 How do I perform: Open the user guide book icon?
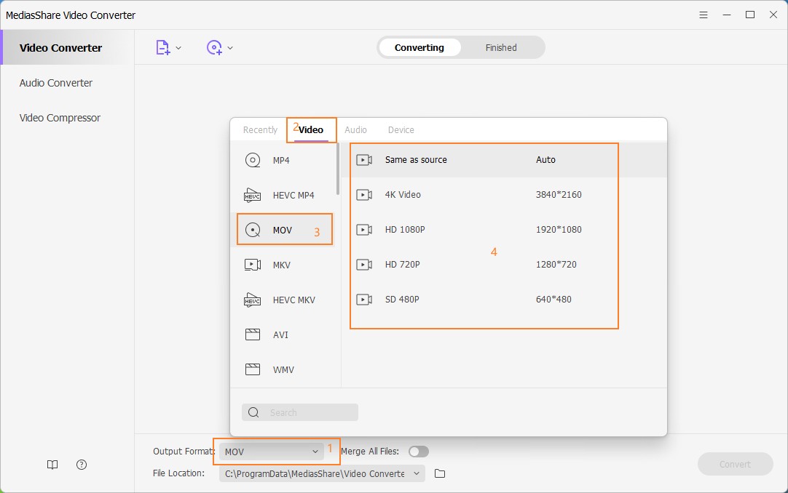(52, 465)
